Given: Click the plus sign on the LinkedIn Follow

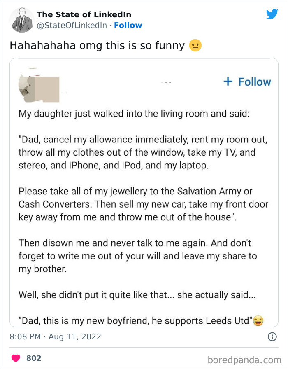Looking at the screenshot, I should [x=228, y=82].
